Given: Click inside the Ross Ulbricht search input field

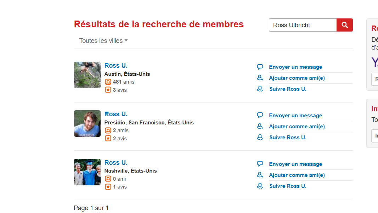Looking at the screenshot, I should pyautogui.click(x=303, y=25).
